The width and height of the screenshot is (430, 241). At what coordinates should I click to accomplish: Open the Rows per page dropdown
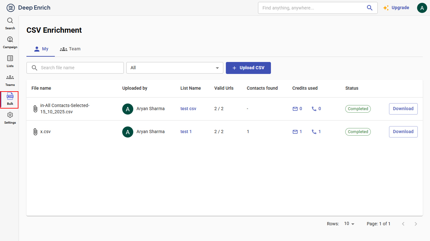pyautogui.click(x=349, y=224)
